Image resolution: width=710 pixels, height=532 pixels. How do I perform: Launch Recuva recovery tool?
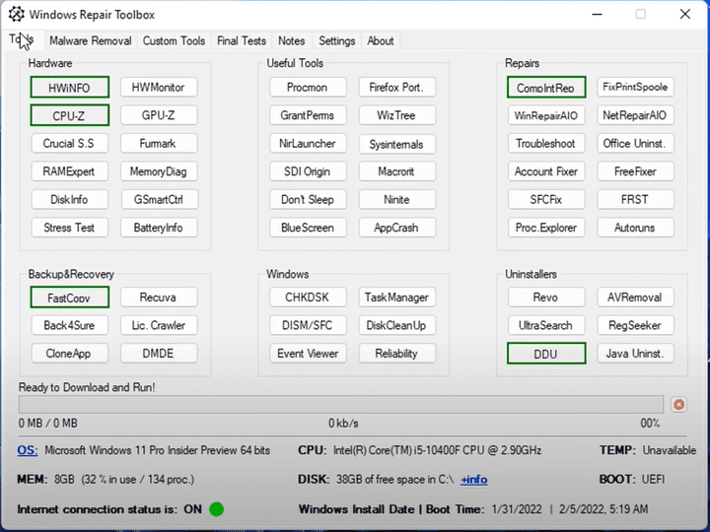tap(158, 298)
